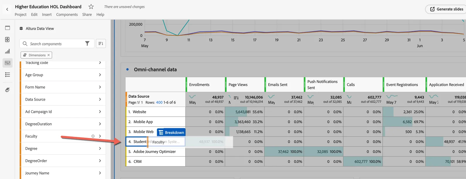Click the bottom eraser-style icon in left rail

[8, 90]
